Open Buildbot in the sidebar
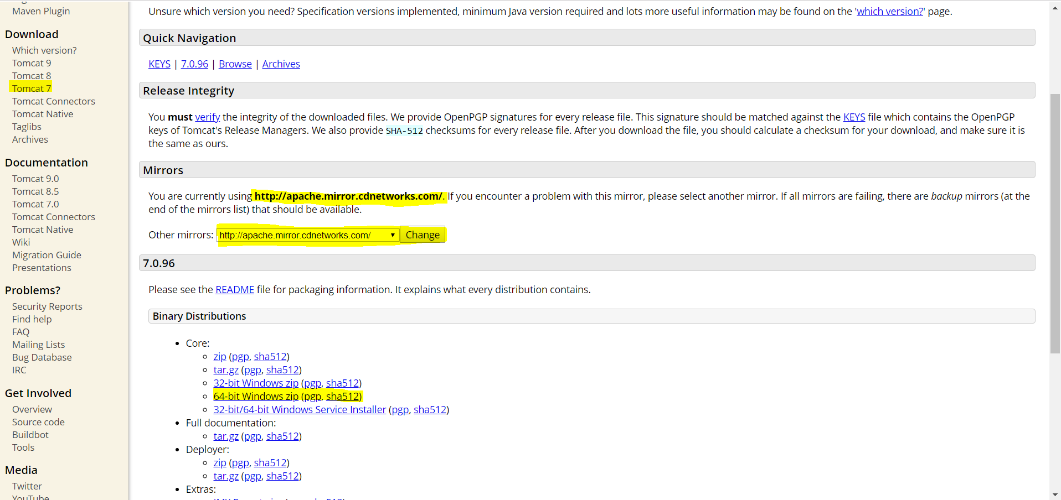Screen dimensions: 1061x500 click(30, 435)
